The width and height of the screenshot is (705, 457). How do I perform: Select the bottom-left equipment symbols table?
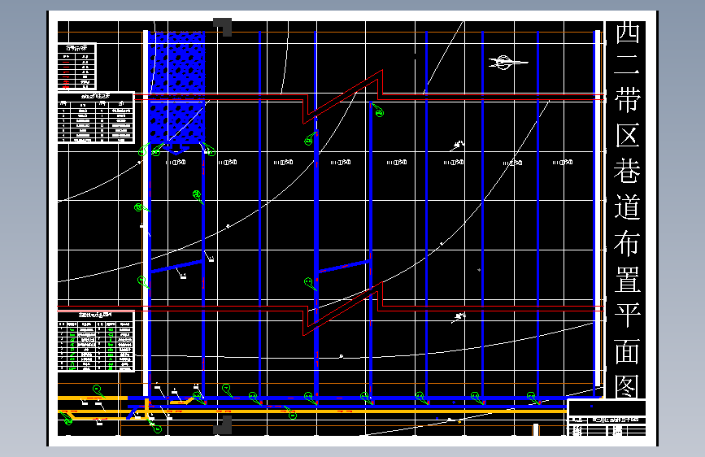click(96, 342)
